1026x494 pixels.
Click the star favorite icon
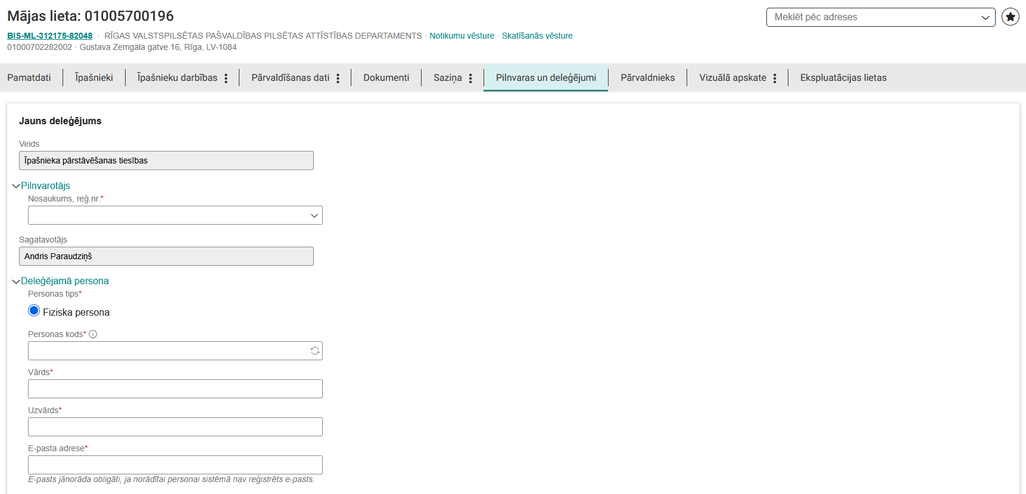tap(1010, 17)
